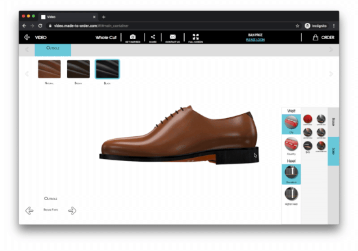Click the Browse Parts label
This screenshot has width=358, height=251.
pos(51,210)
